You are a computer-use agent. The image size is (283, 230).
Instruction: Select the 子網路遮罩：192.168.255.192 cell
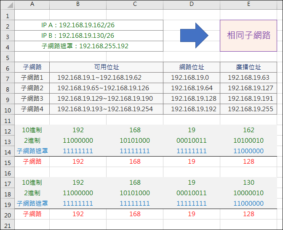pyautogui.click(x=89, y=46)
